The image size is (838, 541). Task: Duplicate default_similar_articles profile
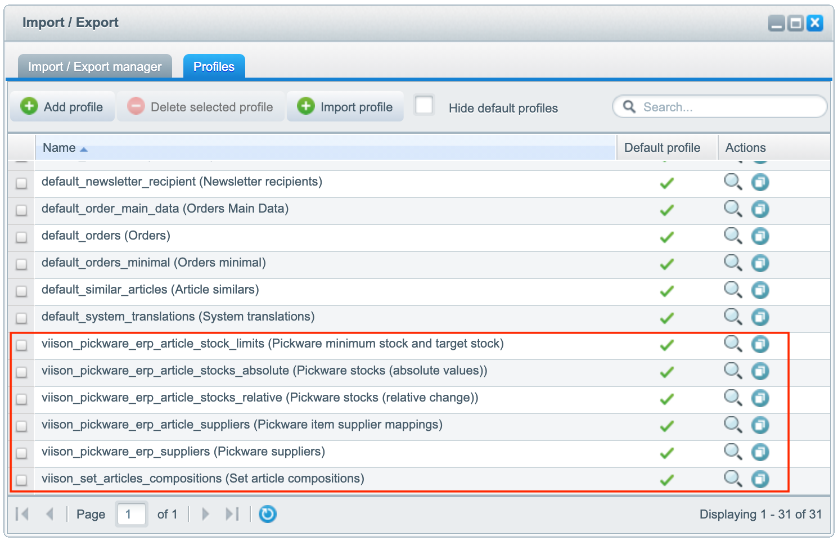coord(760,290)
